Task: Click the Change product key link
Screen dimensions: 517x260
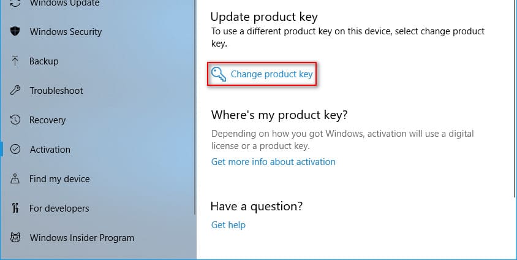Action: pyautogui.click(x=271, y=75)
